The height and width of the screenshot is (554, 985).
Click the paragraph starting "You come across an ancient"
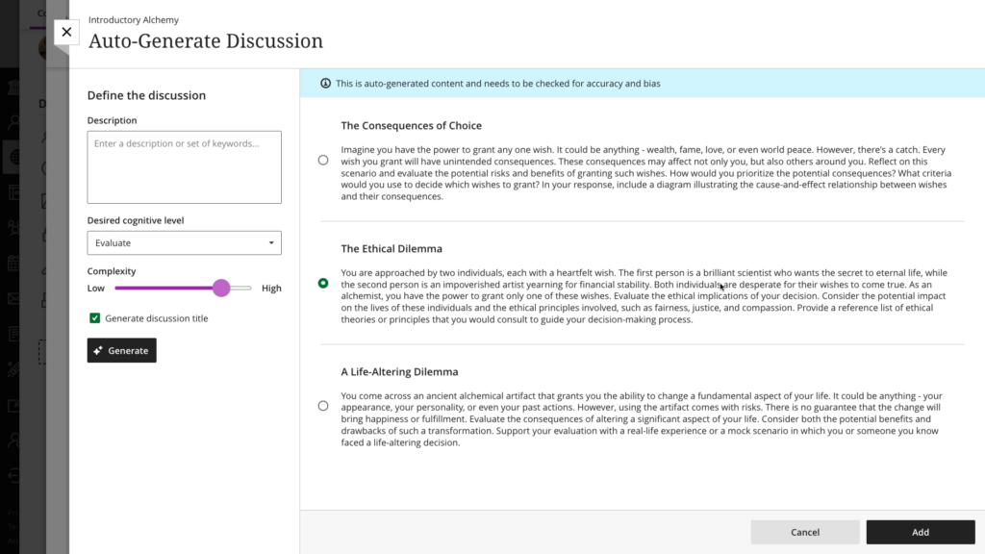(642, 419)
